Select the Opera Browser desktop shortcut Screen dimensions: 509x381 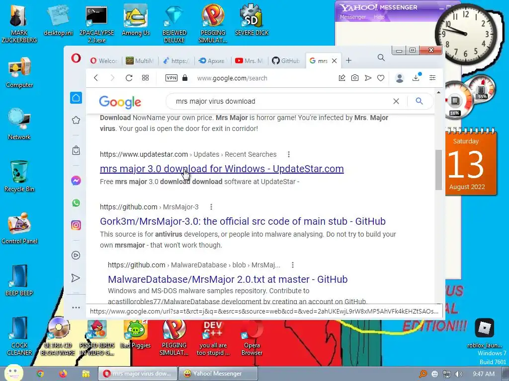[252, 337]
